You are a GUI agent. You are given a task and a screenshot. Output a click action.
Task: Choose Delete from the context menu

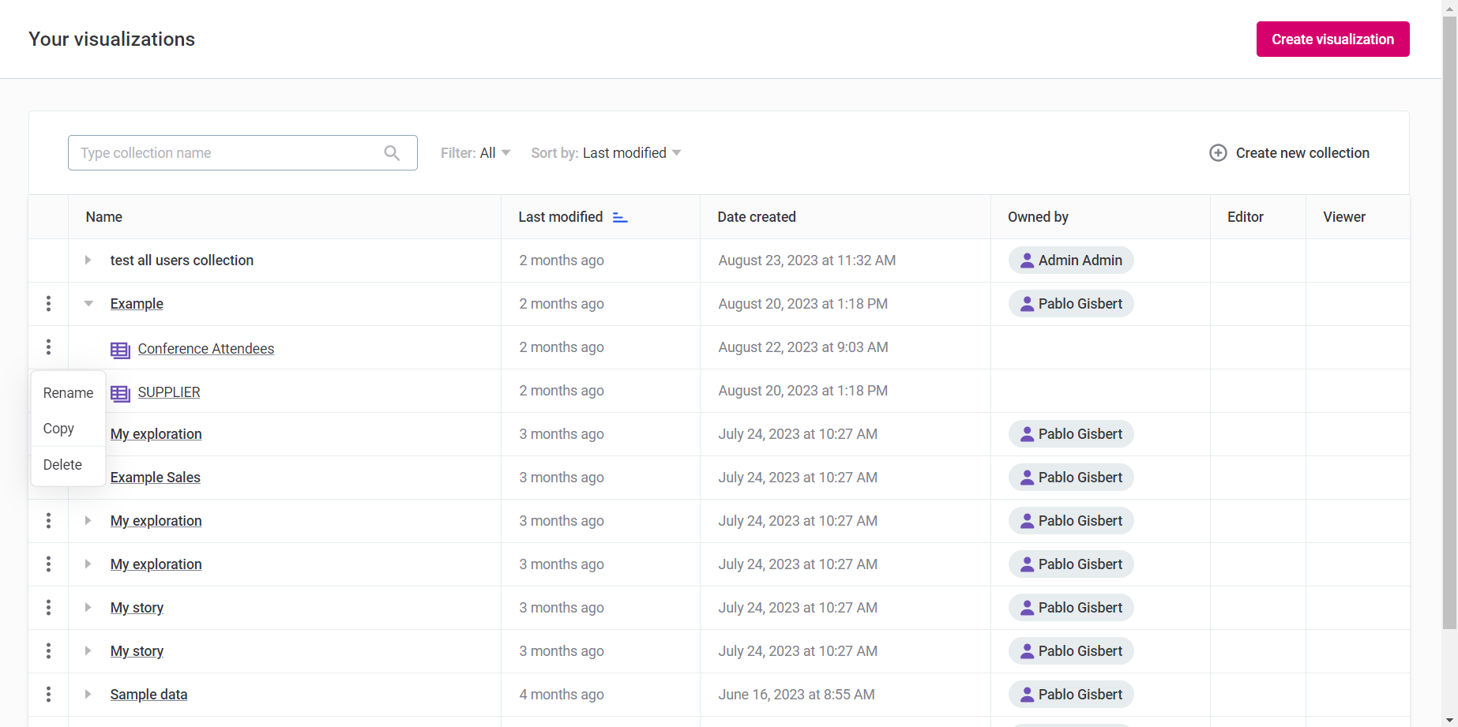[x=62, y=465]
